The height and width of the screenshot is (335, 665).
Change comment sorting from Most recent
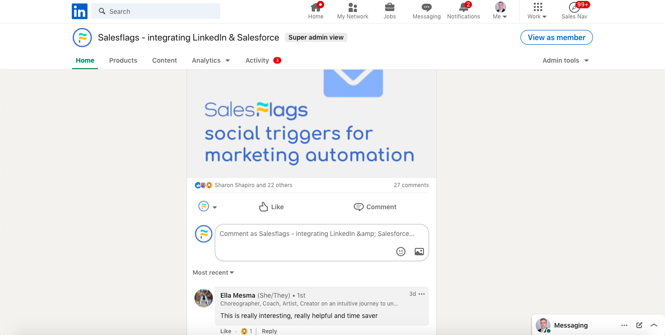click(x=213, y=273)
